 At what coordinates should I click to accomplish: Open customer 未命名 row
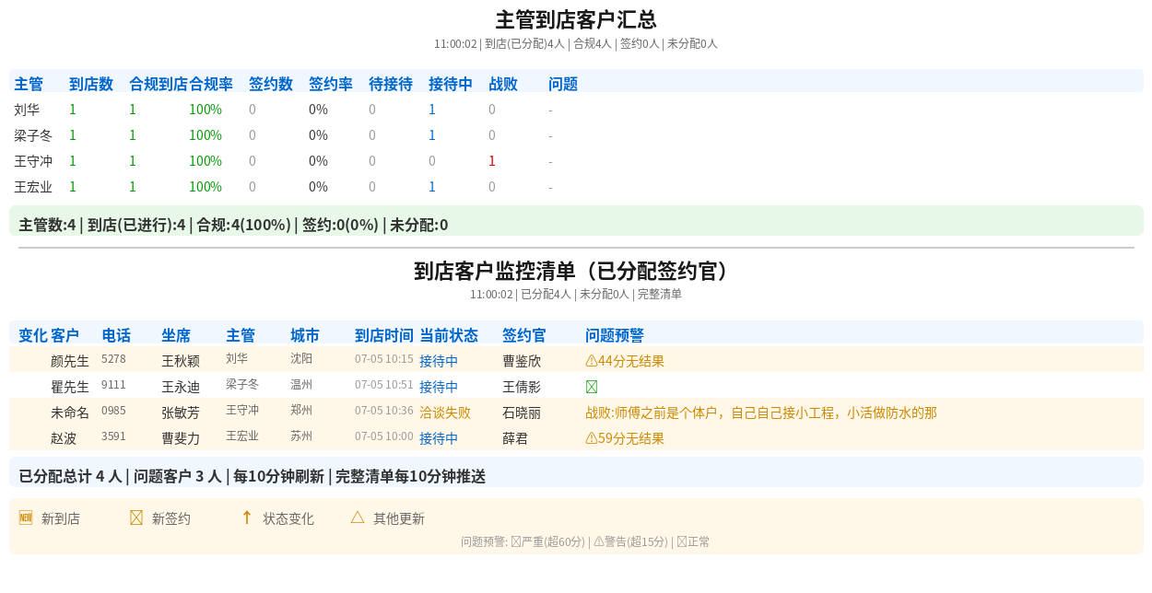pyautogui.click(x=576, y=412)
